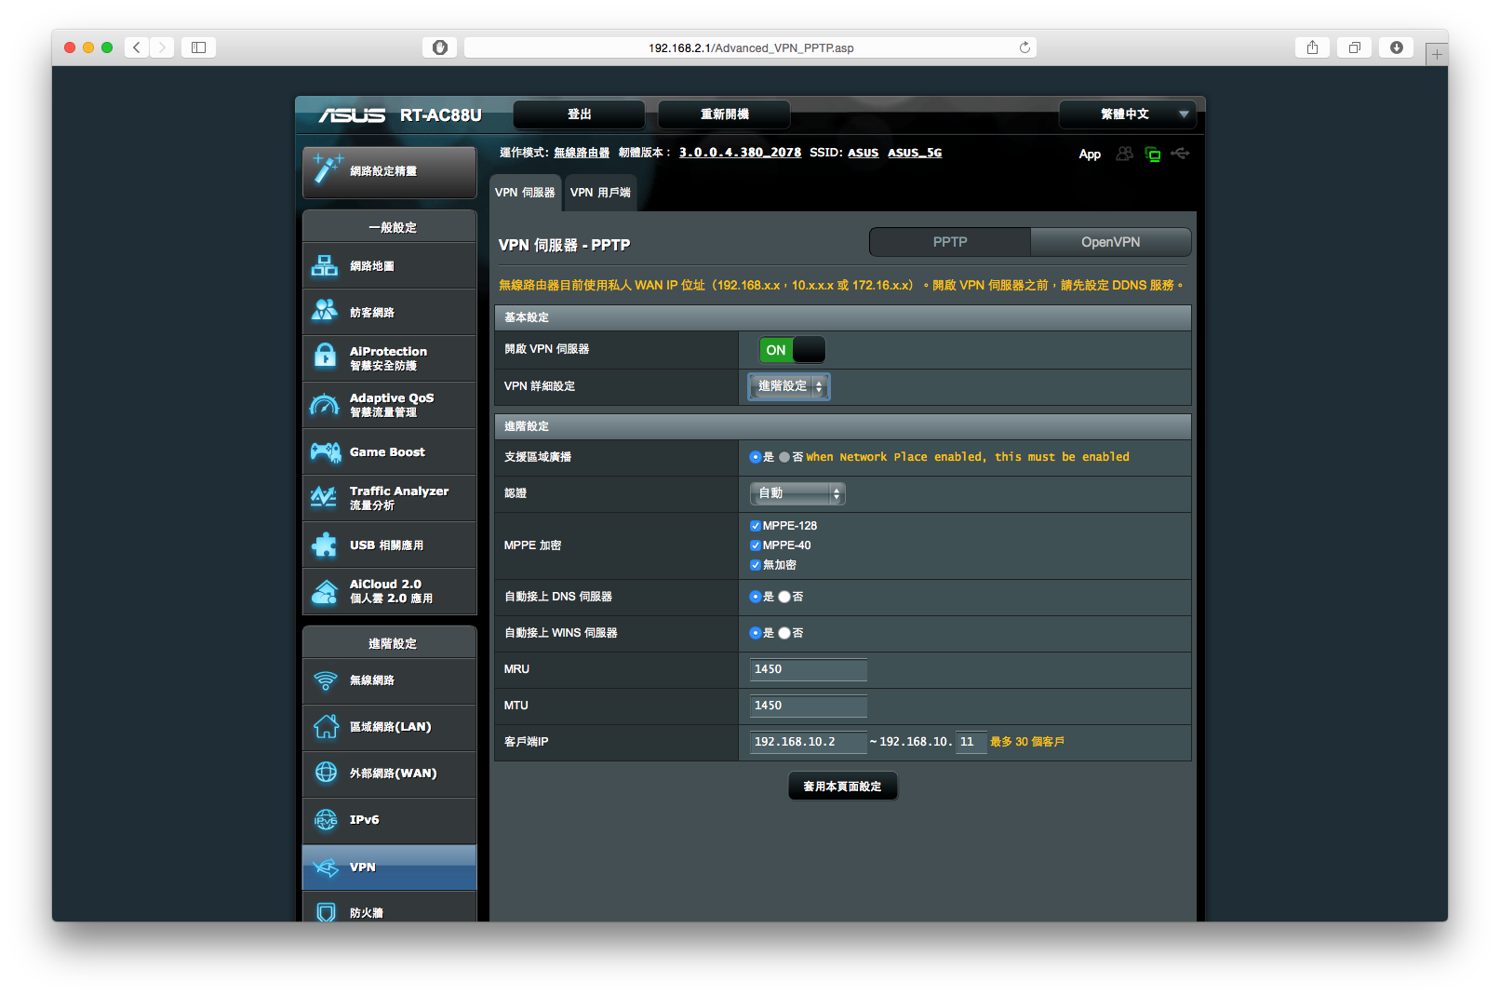Reload the page in Safari
Screen dimensions: 1500x996
(x=1025, y=47)
